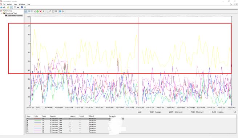Click the console Properties sheet icon

15,7
